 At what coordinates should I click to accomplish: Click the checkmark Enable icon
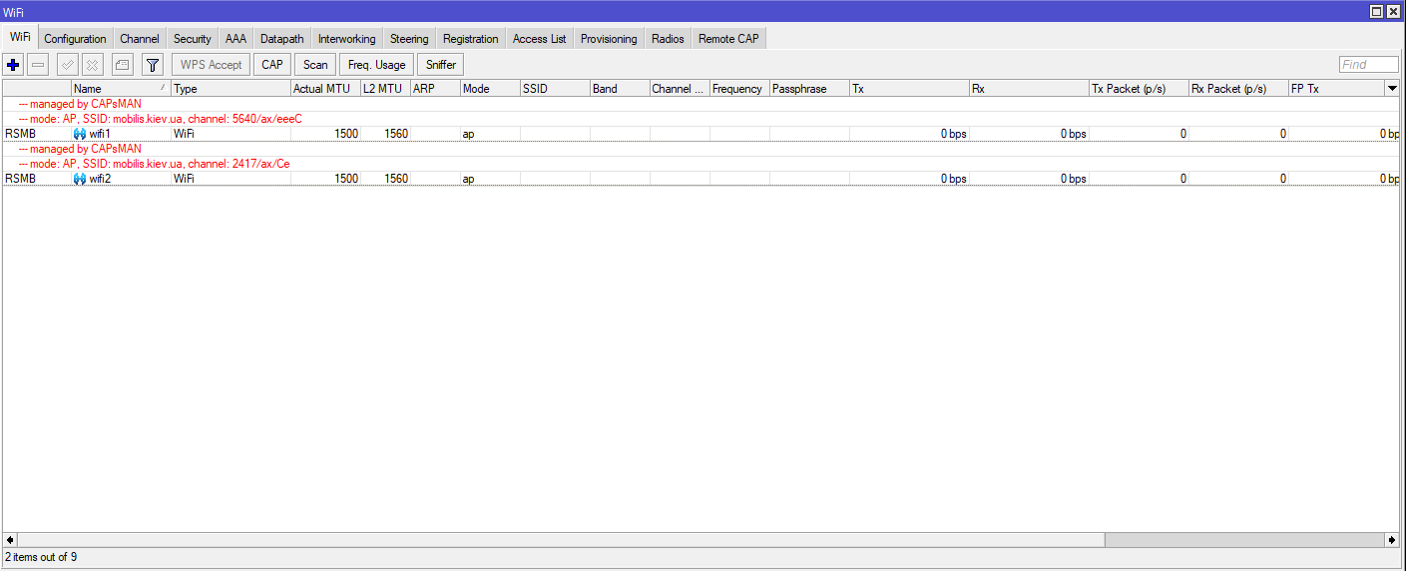click(68, 65)
